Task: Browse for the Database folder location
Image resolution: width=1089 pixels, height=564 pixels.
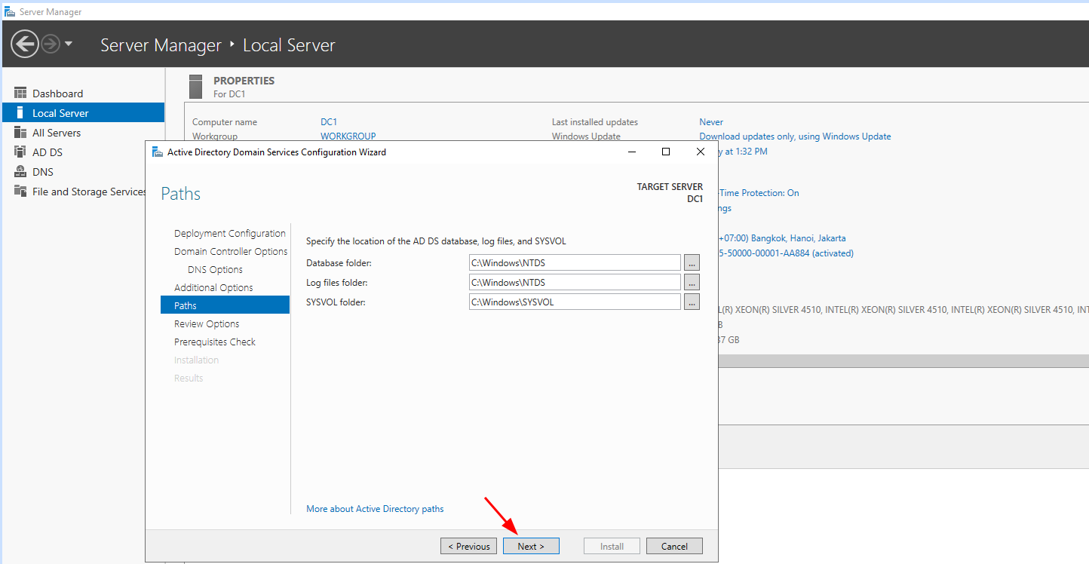Action: pyautogui.click(x=692, y=262)
